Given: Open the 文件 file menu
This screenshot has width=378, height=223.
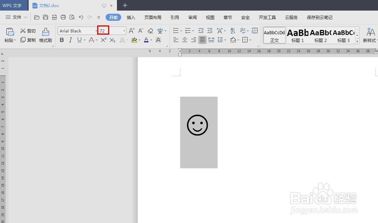Looking at the screenshot, I should (x=16, y=17).
